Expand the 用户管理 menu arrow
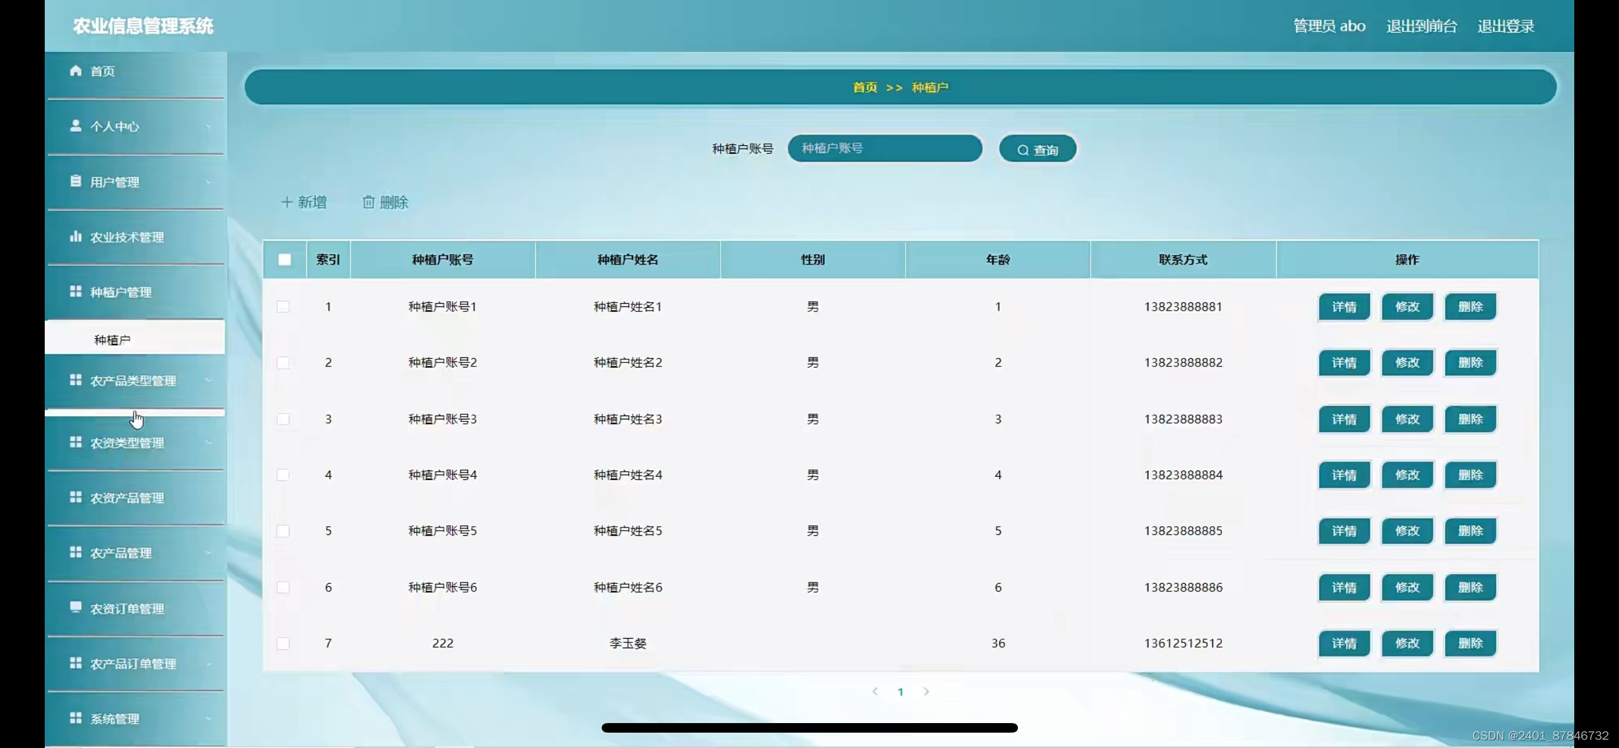 tap(208, 182)
